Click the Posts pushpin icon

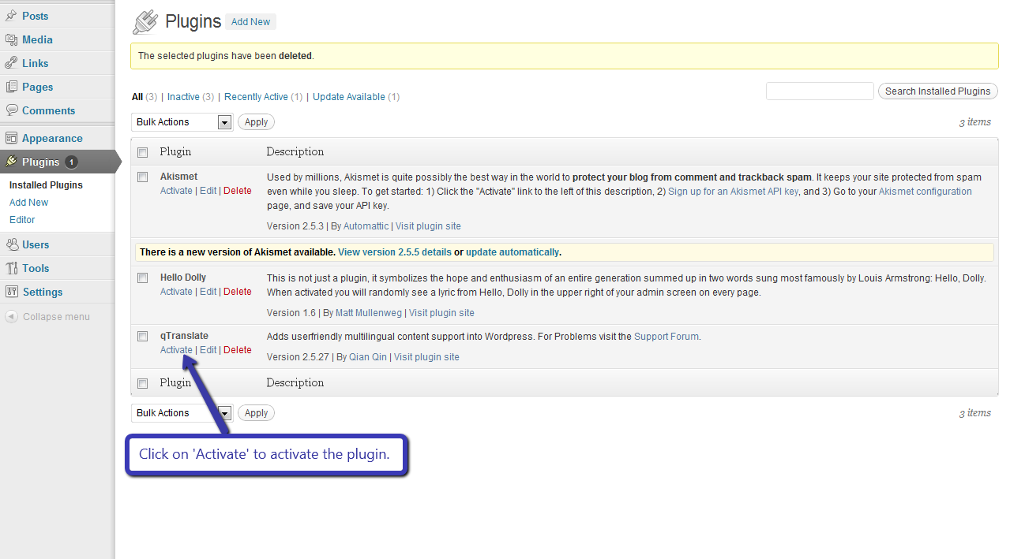click(x=11, y=16)
